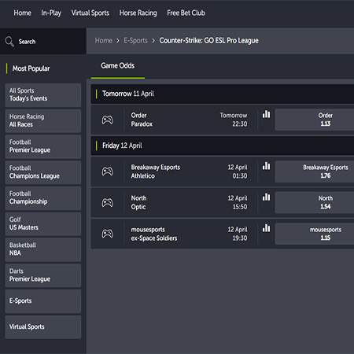Click gamepad icon beside Order Paradox
Image resolution: width=354 pixels, height=354 pixels.
[107, 120]
